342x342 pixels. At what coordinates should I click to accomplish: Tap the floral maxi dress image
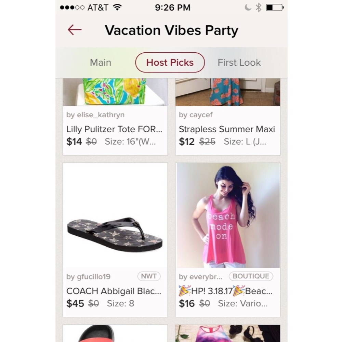pyautogui.click(x=228, y=92)
